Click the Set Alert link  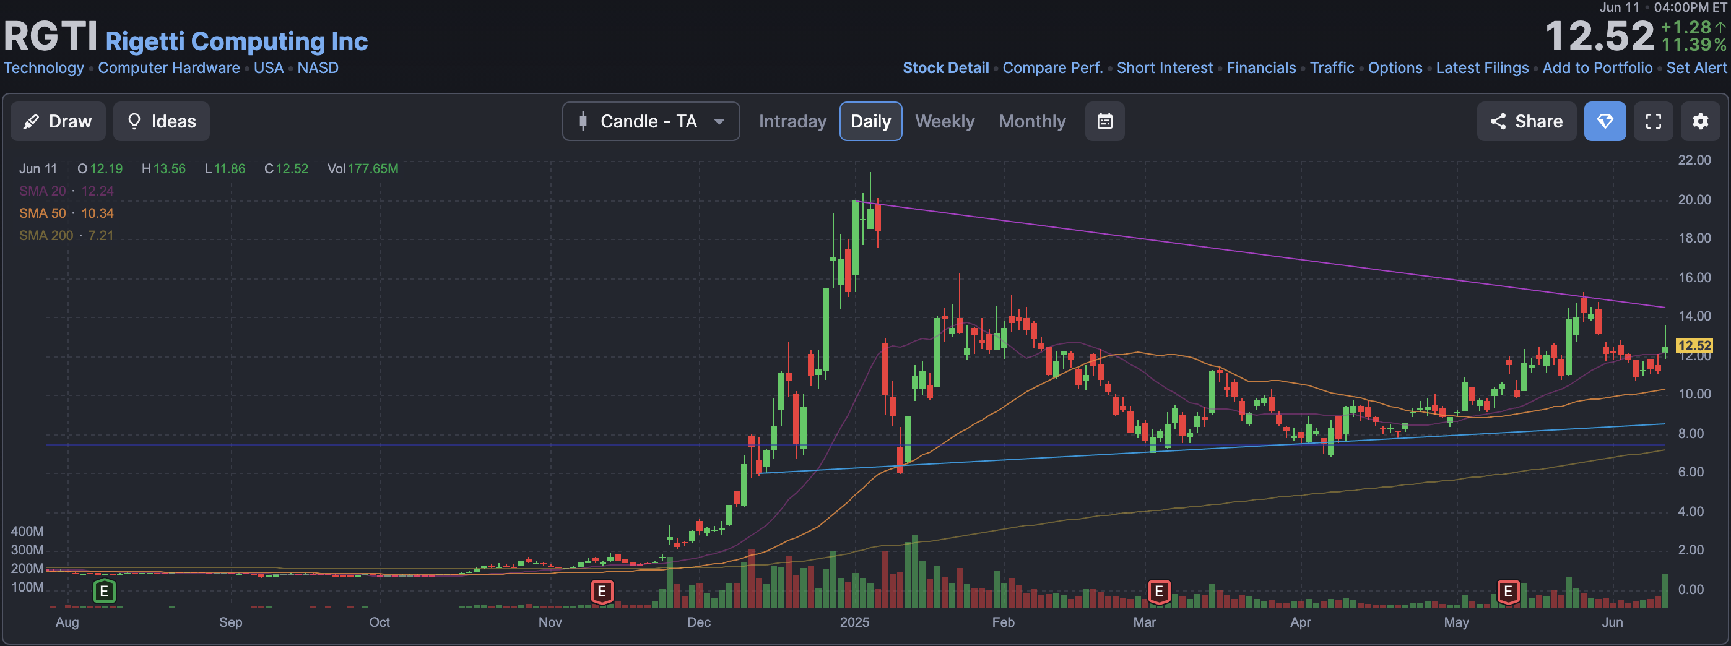1696,68
